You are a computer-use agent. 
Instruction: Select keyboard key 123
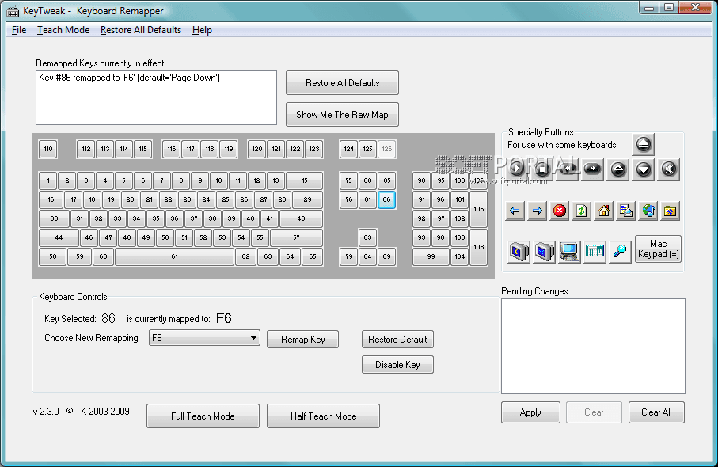point(314,149)
